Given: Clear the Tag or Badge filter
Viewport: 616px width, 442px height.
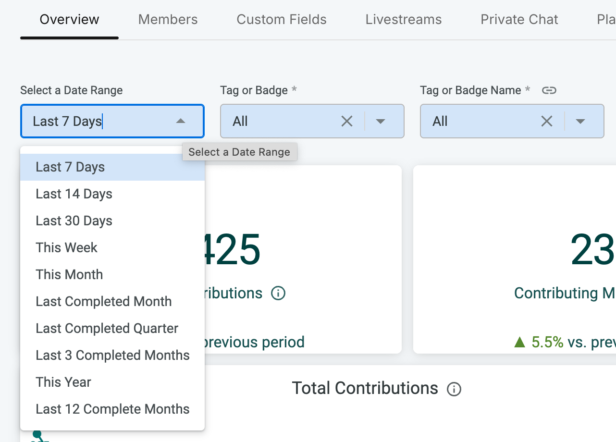Looking at the screenshot, I should [346, 122].
